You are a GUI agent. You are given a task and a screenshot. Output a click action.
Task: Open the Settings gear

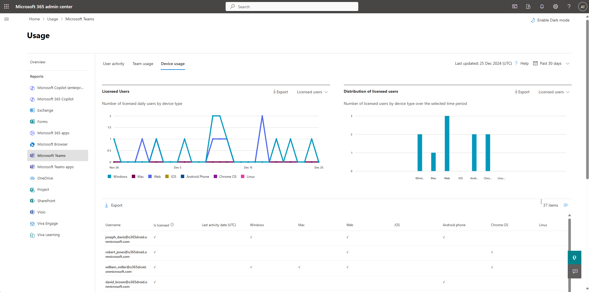tap(555, 7)
